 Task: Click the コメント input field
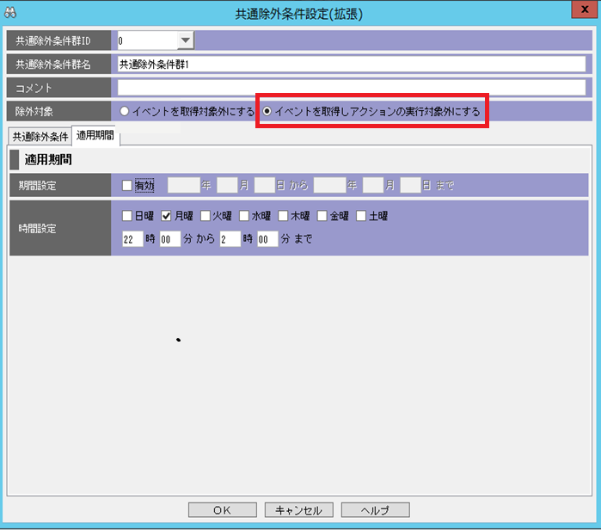pos(351,88)
